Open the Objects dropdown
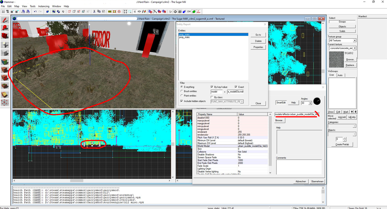The height and width of the screenshot is (209, 387). pos(355,134)
